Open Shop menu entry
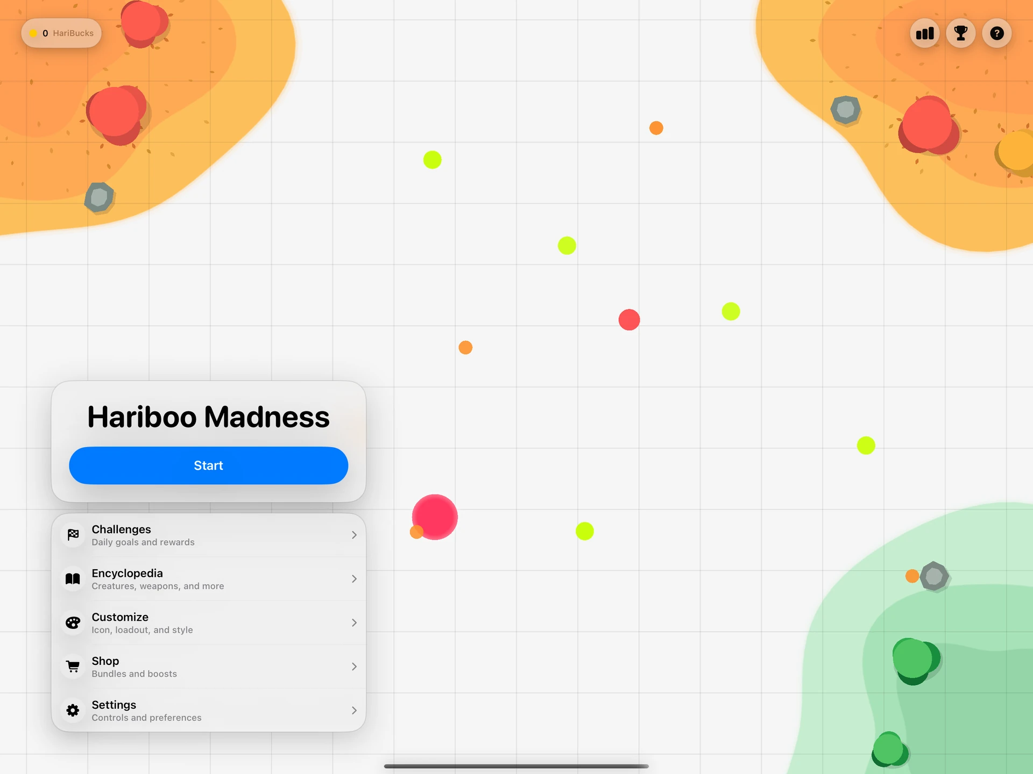This screenshot has width=1033, height=774. 209,666
